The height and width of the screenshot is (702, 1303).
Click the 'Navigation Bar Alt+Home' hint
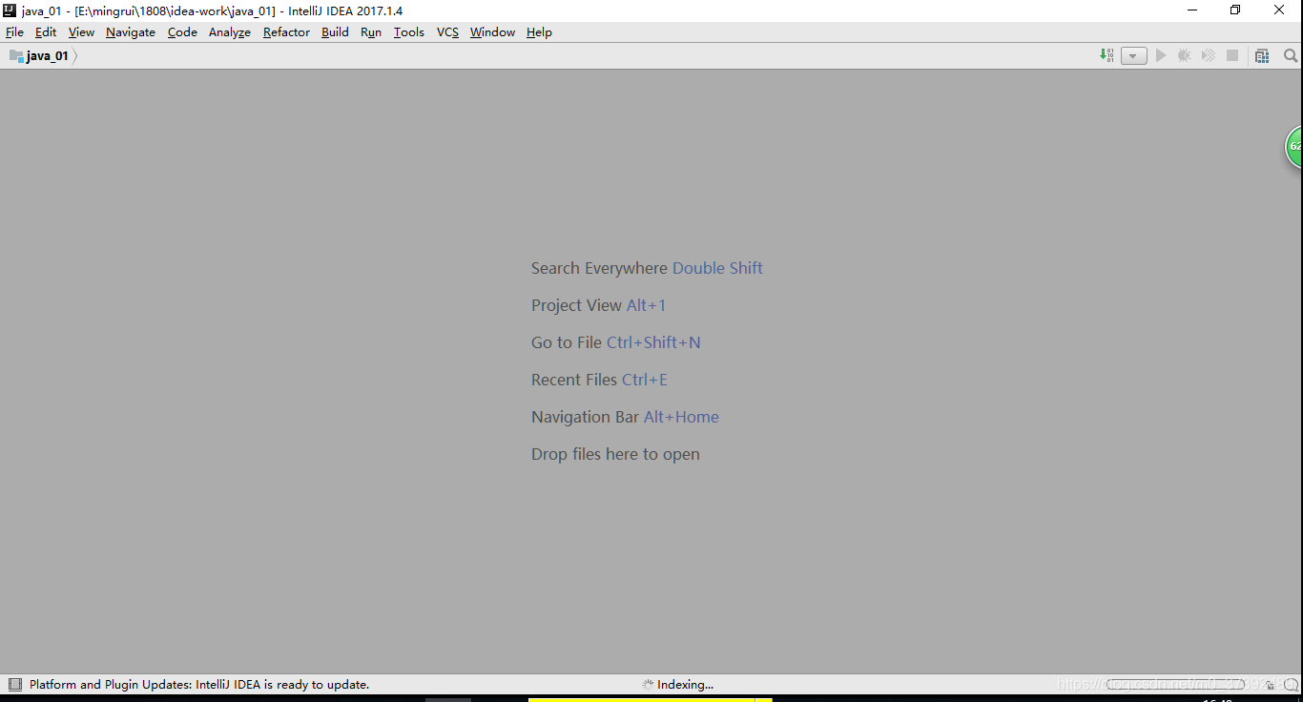pyautogui.click(x=625, y=417)
